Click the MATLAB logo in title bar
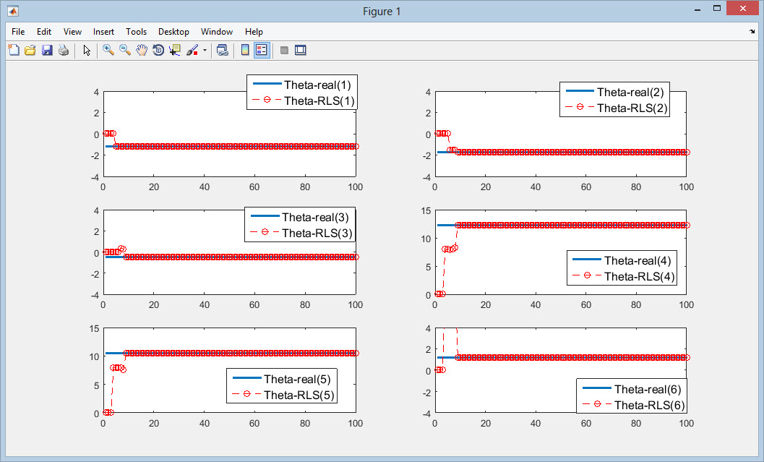Viewport: 764px width, 462px height. (x=13, y=11)
